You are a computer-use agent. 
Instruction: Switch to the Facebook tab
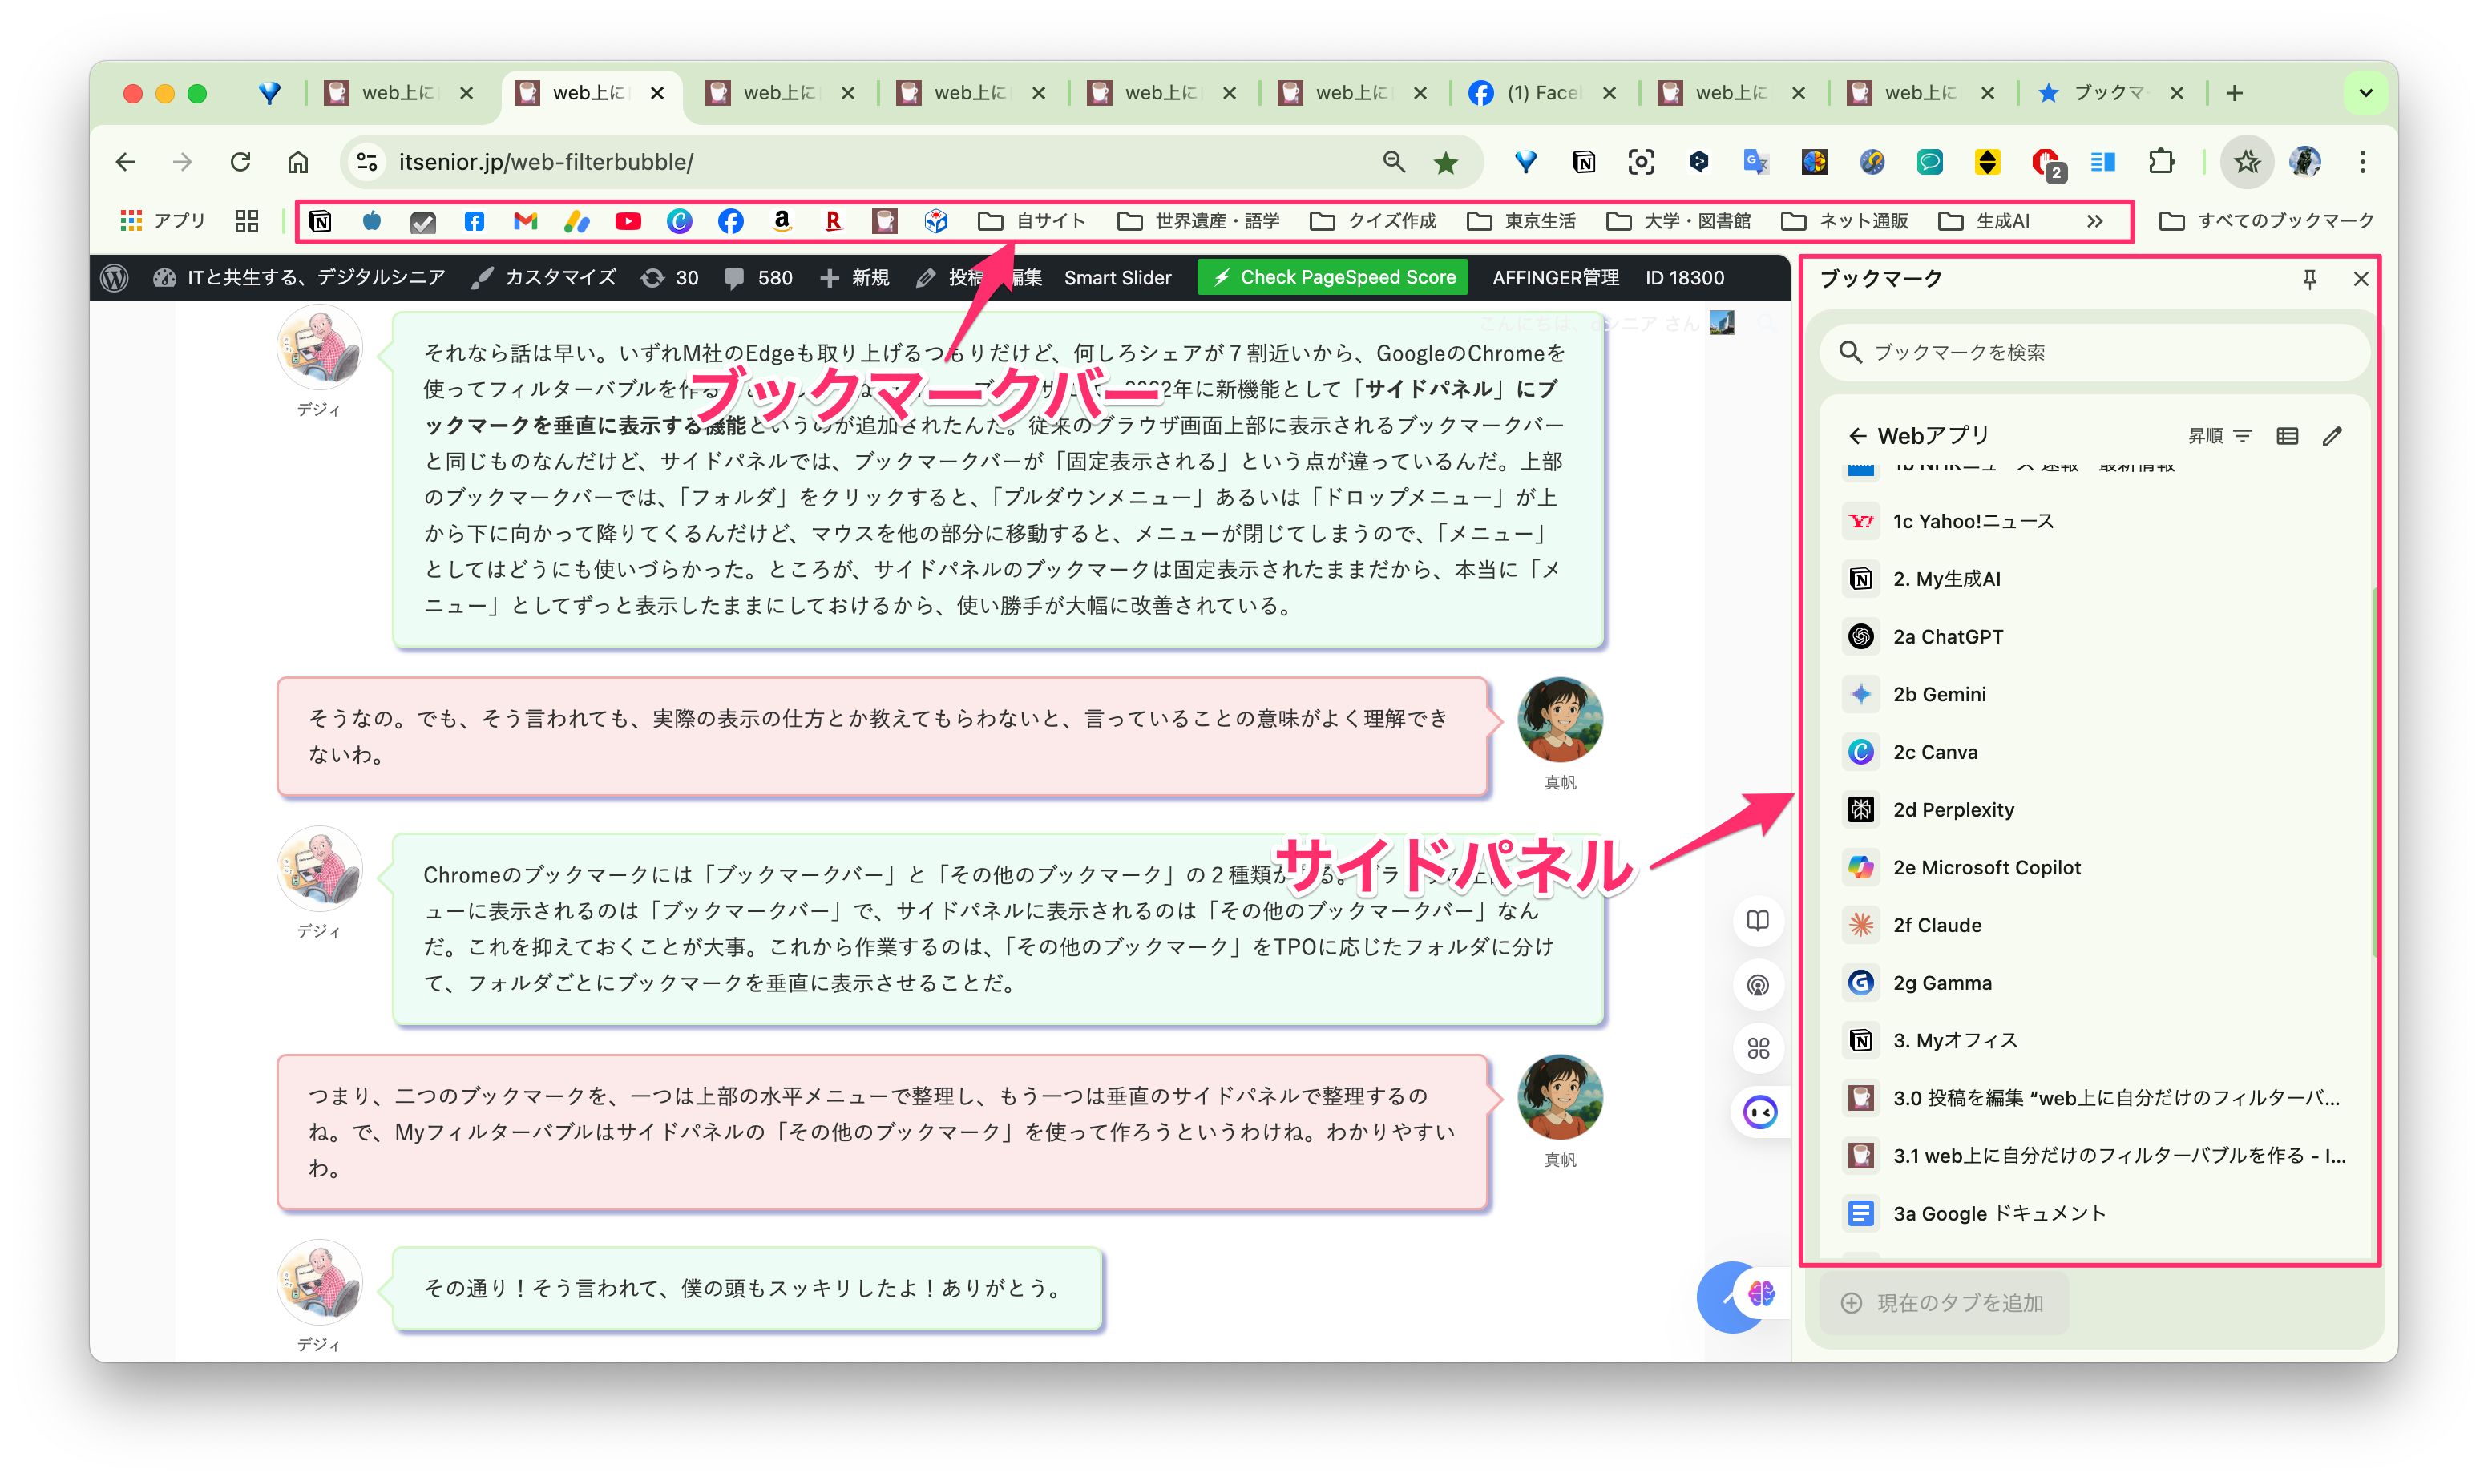pos(1542,93)
